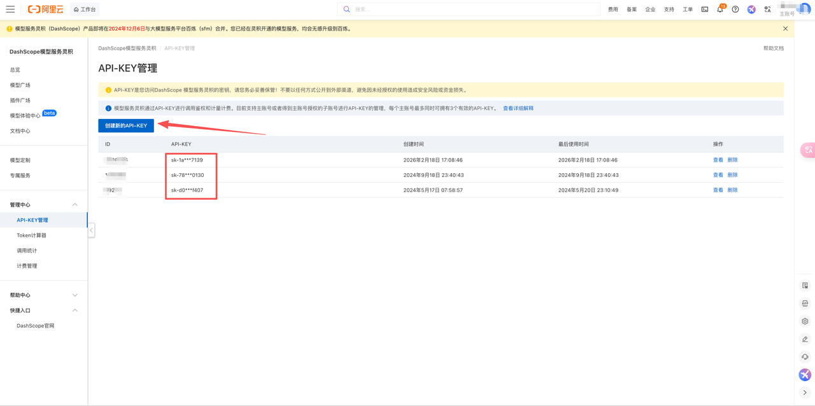This screenshot has height=406, width=815.
Task: Open DashScope官网 shortcut
Action: 36,326
